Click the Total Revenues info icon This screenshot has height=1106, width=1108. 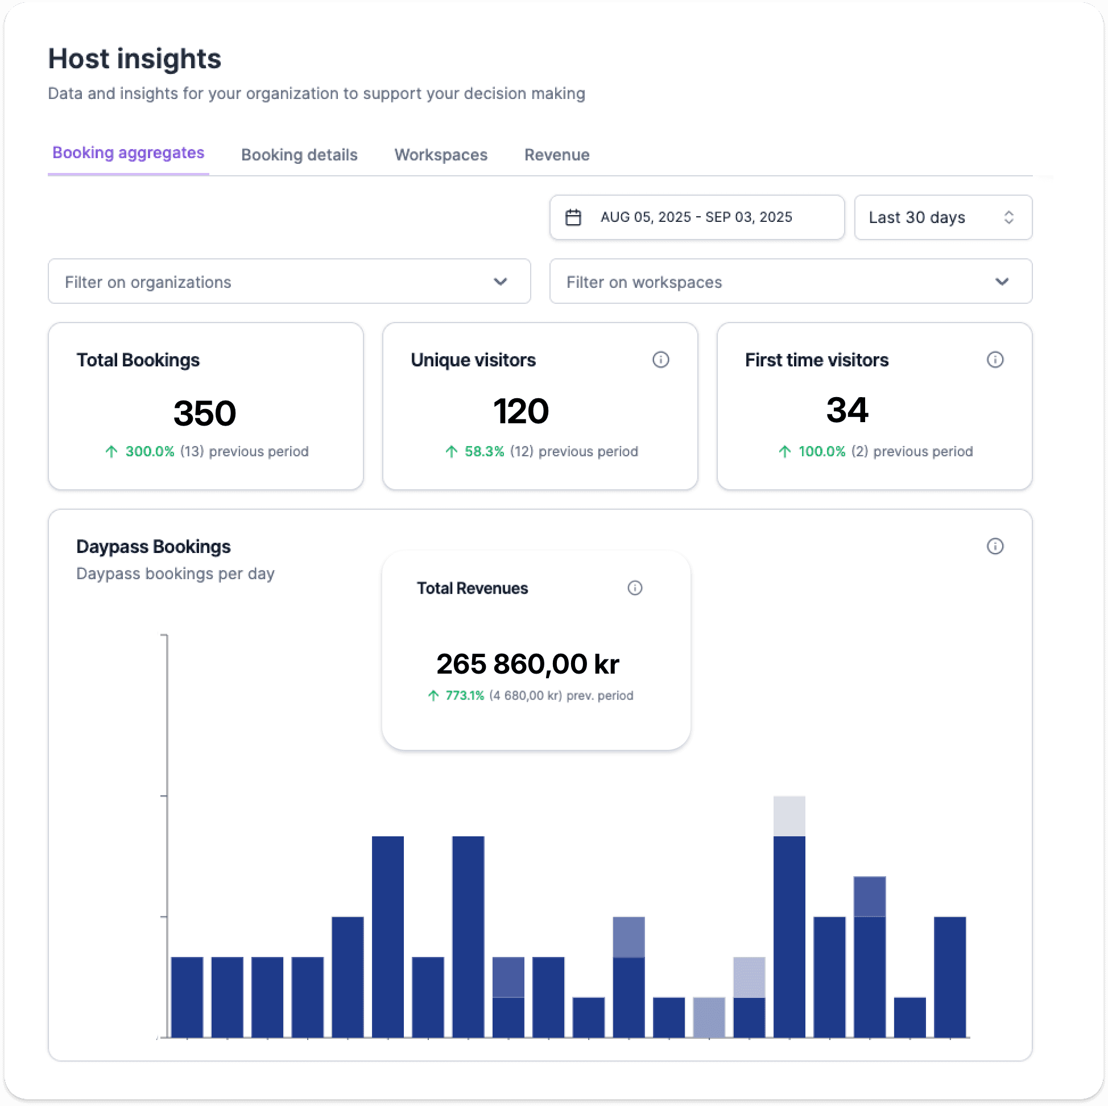(x=635, y=588)
